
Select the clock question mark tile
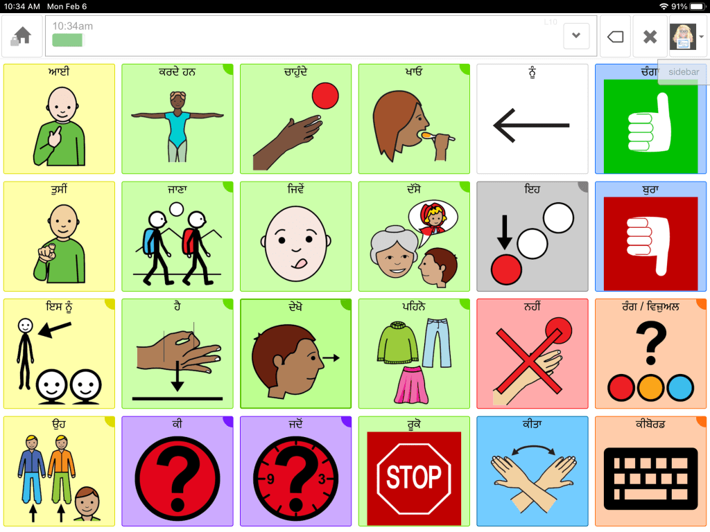(295, 471)
